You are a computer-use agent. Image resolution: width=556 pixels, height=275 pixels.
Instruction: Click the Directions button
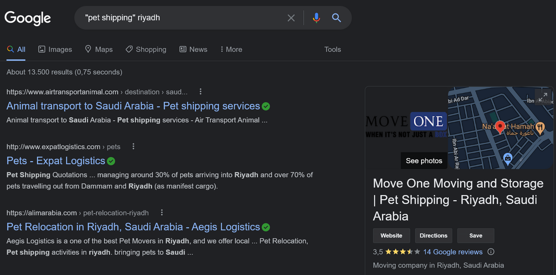pos(434,235)
